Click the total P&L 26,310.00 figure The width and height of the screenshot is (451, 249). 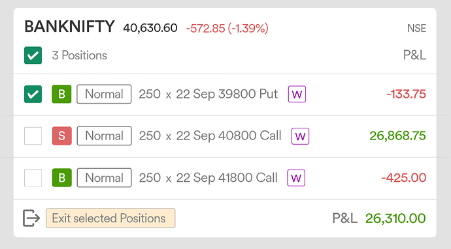pyautogui.click(x=395, y=218)
